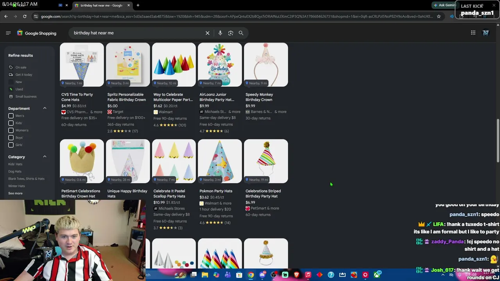Open Celebrations Striped Birthday Party Hat image
This screenshot has height=281, width=500.
click(266, 161)
